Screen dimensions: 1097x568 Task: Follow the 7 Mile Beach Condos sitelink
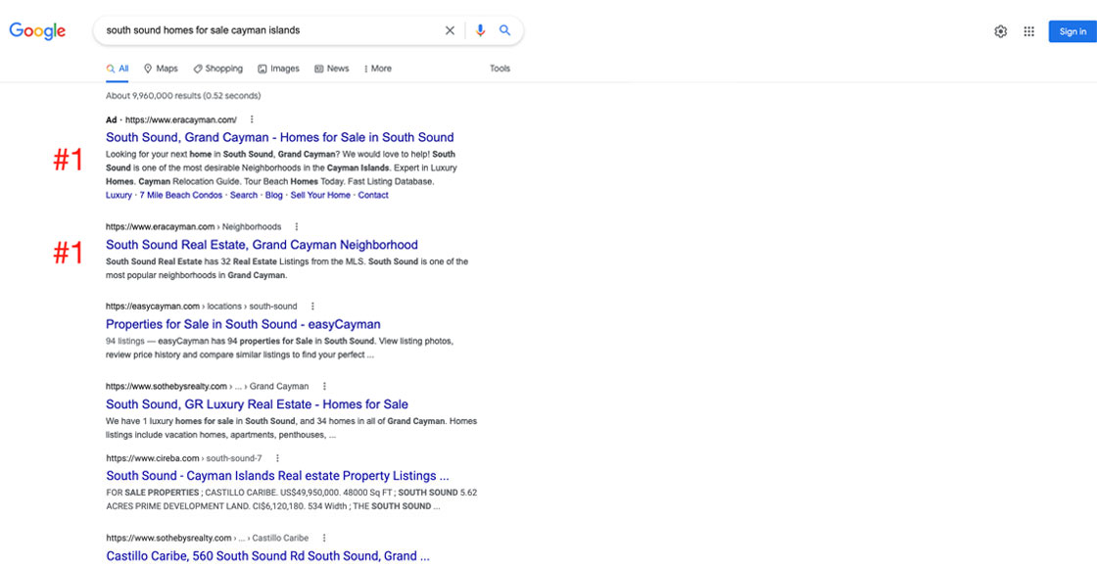180,195
